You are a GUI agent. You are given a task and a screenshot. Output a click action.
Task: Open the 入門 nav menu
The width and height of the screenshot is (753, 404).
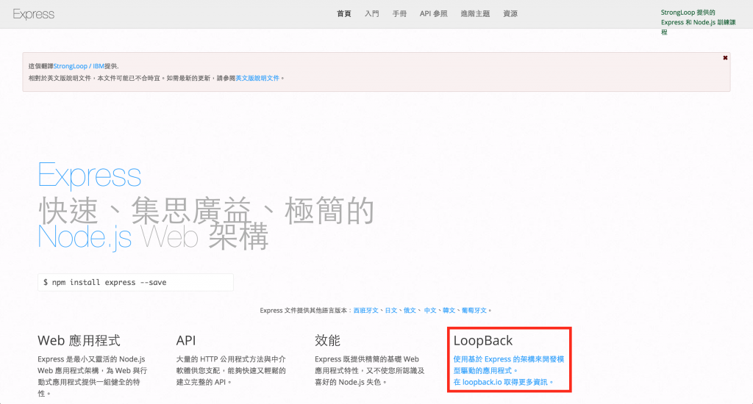pos(371,13)
